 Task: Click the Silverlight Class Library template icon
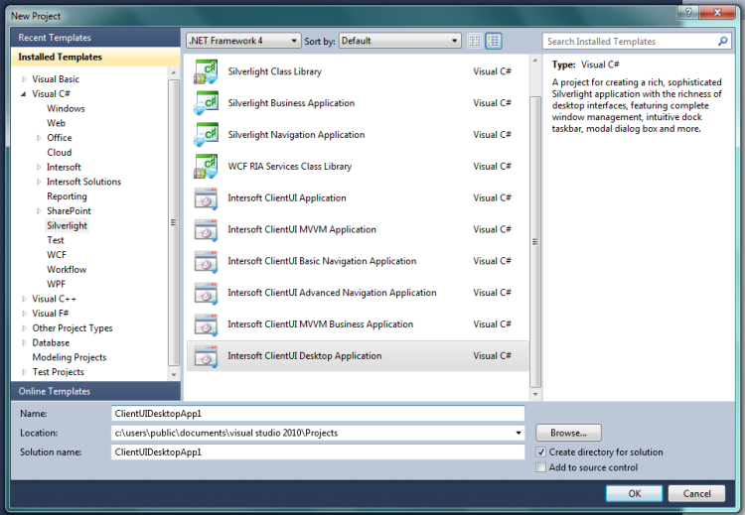tap(206, 71)
